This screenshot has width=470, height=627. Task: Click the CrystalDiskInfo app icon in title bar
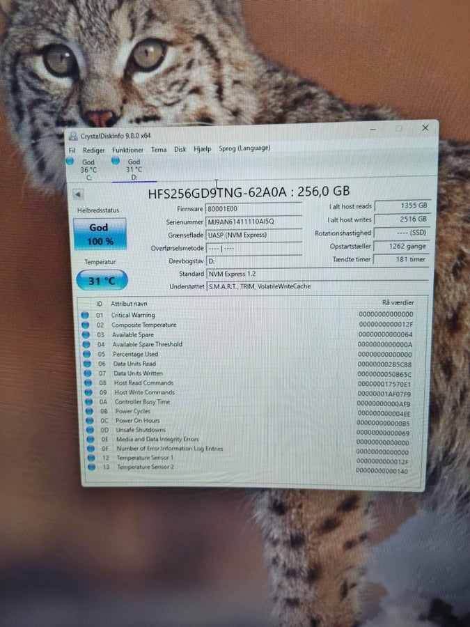(72, 136)
